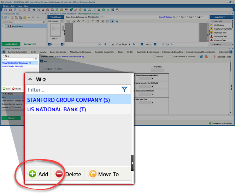Click the green FORMS button
The width and height of the screenshot is (235, 193).
pyautogui.click(x=11, y=118)
